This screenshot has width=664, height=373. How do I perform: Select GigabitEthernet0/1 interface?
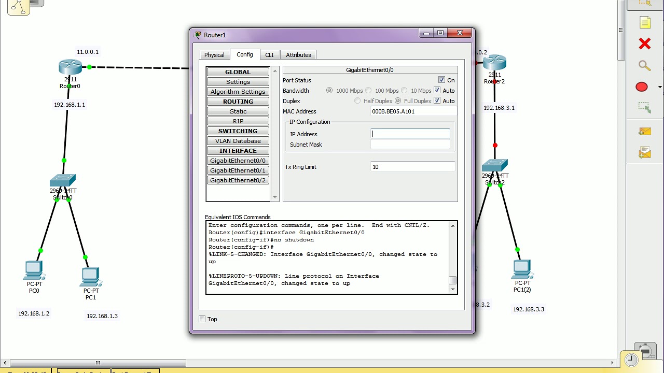[238, 170]
